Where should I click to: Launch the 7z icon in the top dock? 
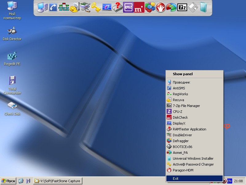pyautogui.click(x=182, y=7)
